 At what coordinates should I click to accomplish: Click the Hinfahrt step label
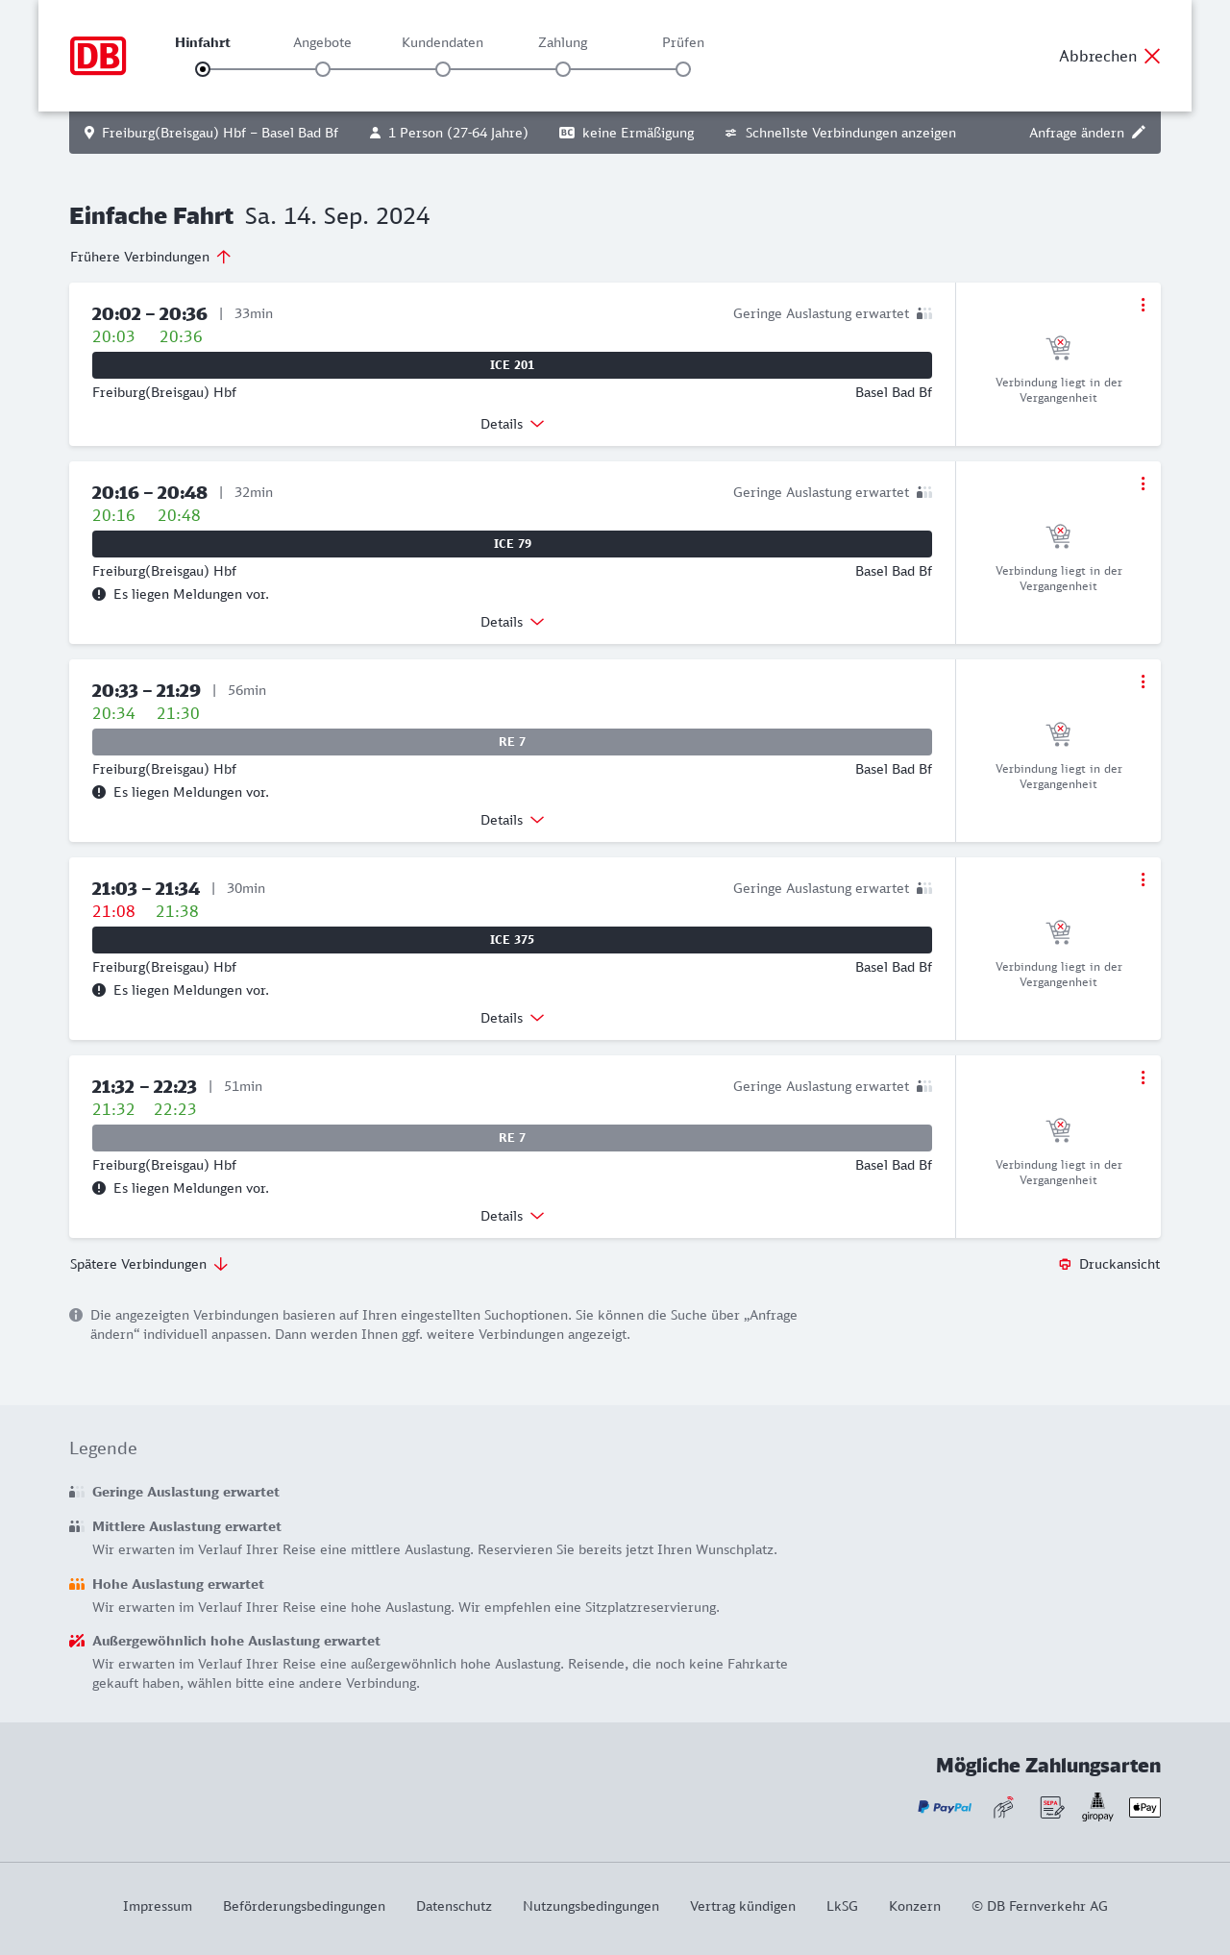click(203, 43)
